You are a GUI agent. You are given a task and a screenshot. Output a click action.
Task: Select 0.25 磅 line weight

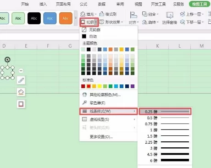[x=165, y=112]
